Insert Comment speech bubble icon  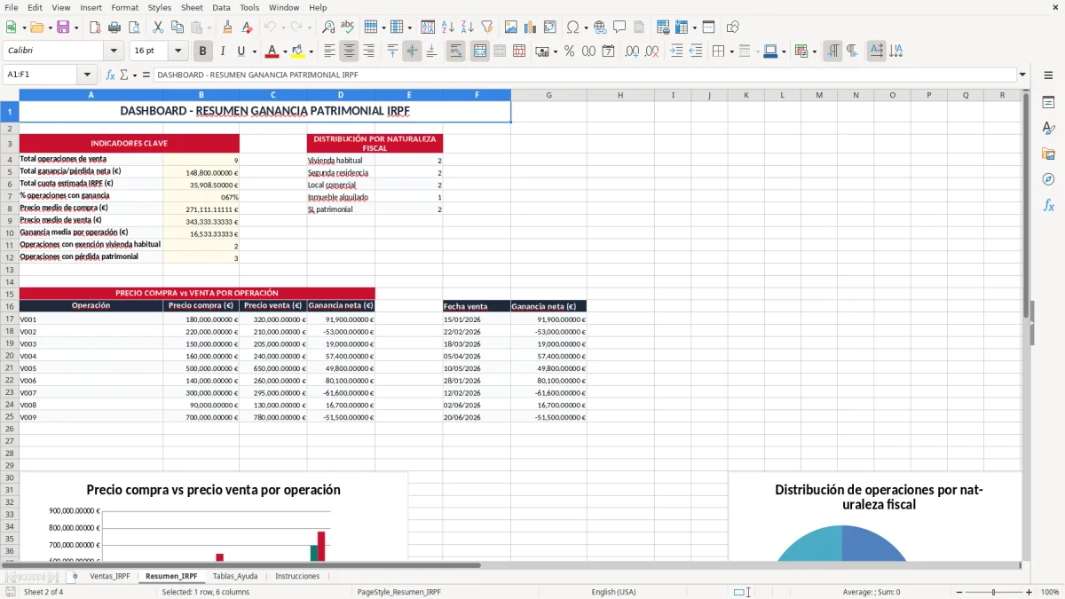coord(619,28)
